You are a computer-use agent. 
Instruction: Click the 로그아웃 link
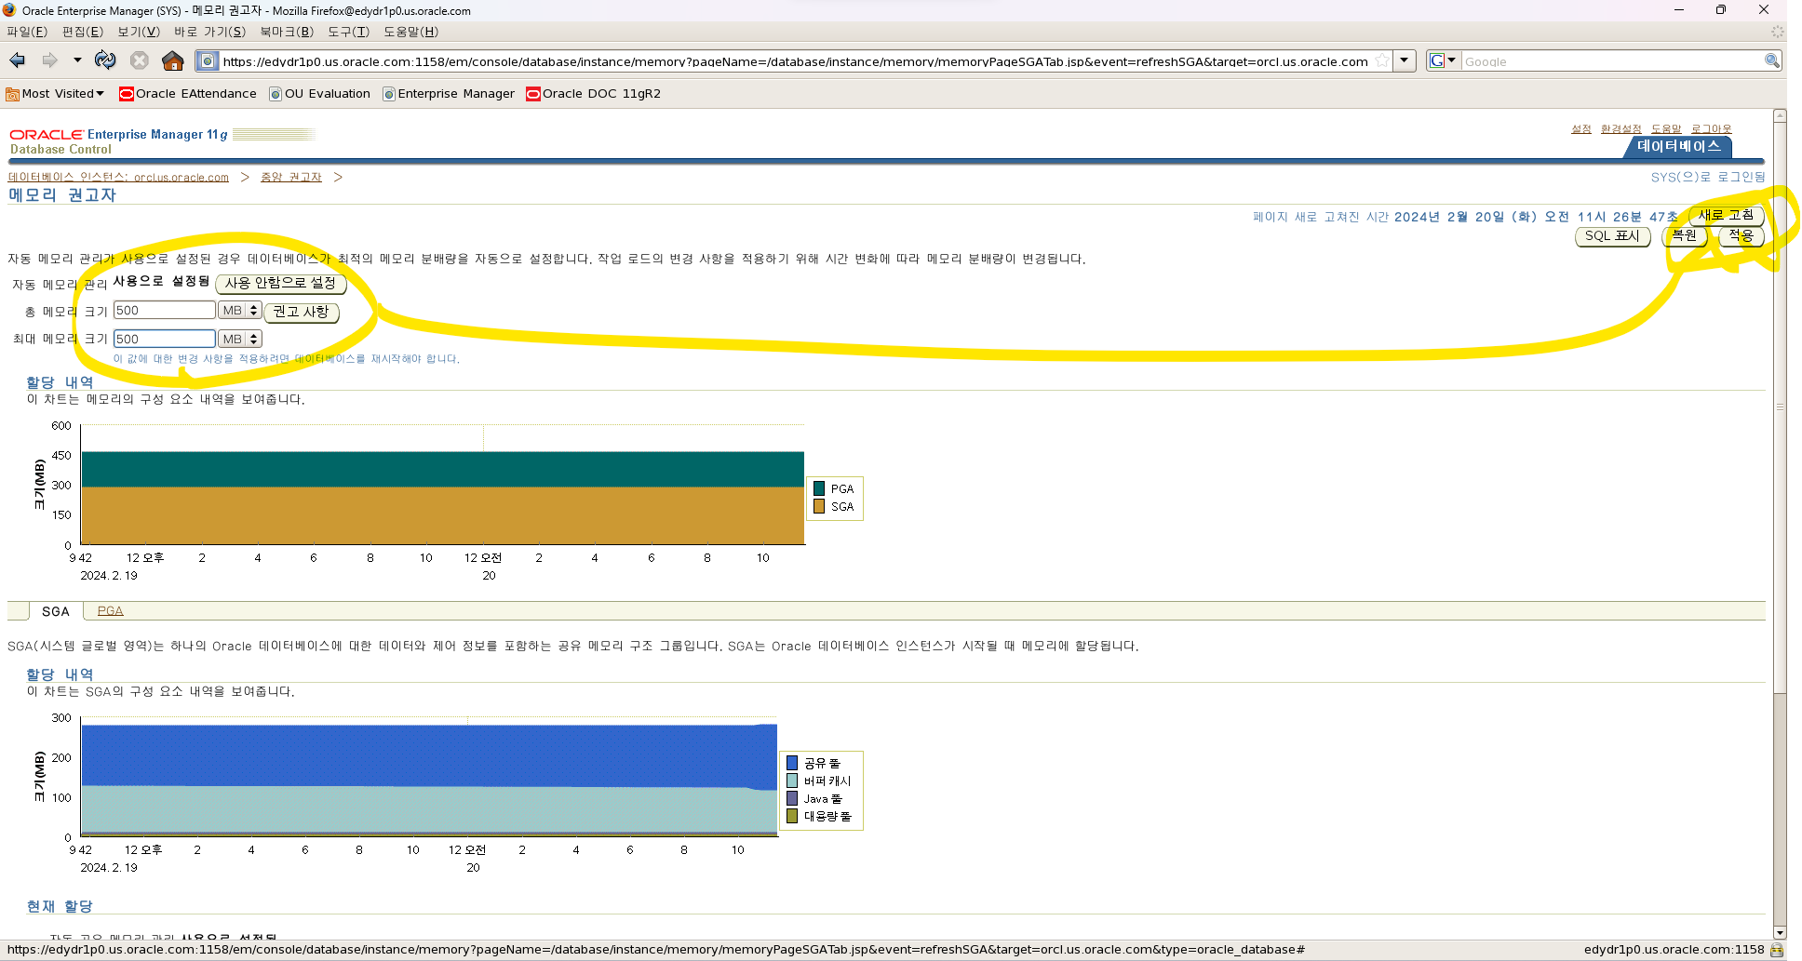tap(1712, 129)
